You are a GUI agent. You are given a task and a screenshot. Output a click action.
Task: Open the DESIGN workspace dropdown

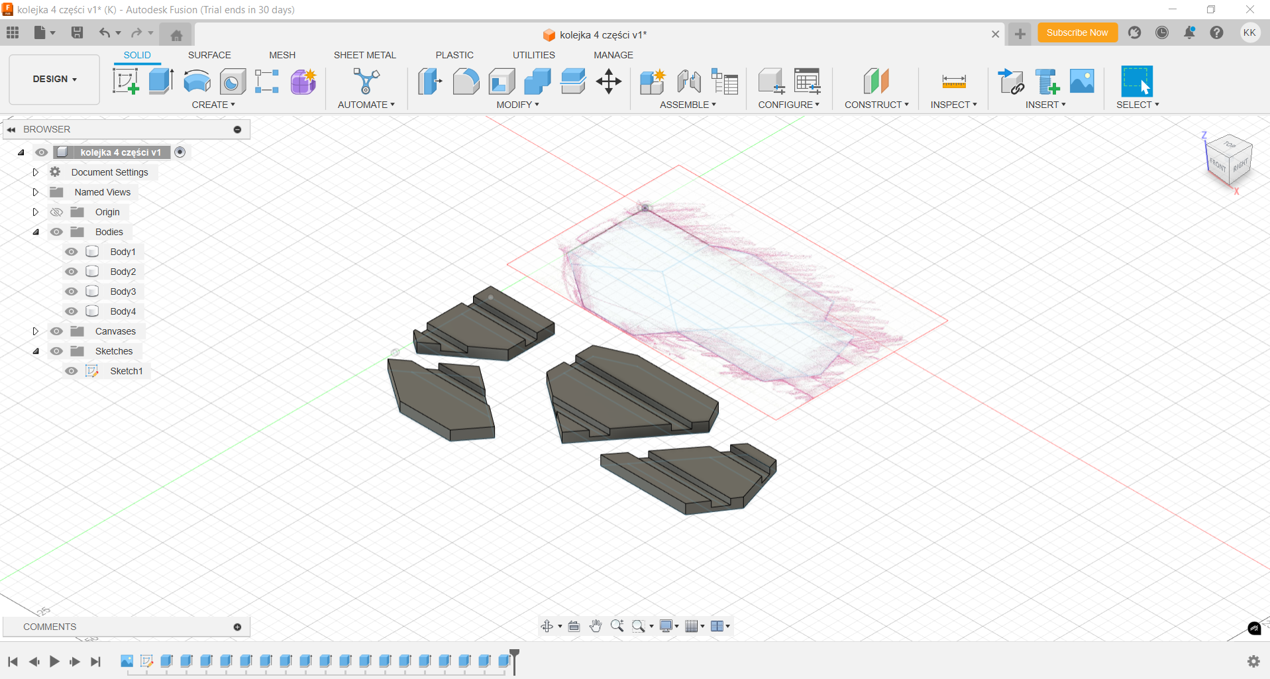(x=54, y=79)
